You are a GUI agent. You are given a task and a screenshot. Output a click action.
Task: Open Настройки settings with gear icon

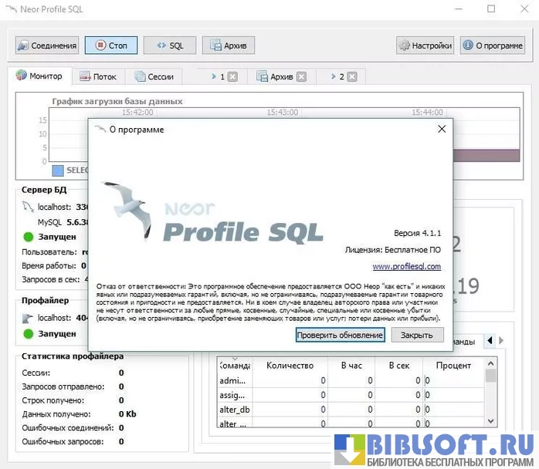pos(424,46)
